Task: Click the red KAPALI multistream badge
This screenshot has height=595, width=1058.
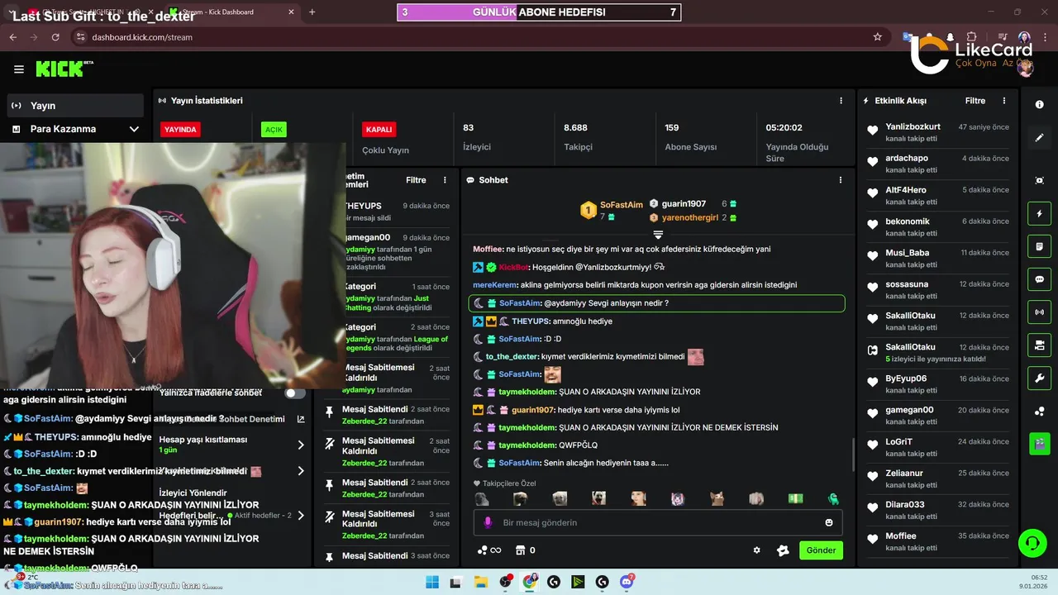Action: (x=379, y=130)
